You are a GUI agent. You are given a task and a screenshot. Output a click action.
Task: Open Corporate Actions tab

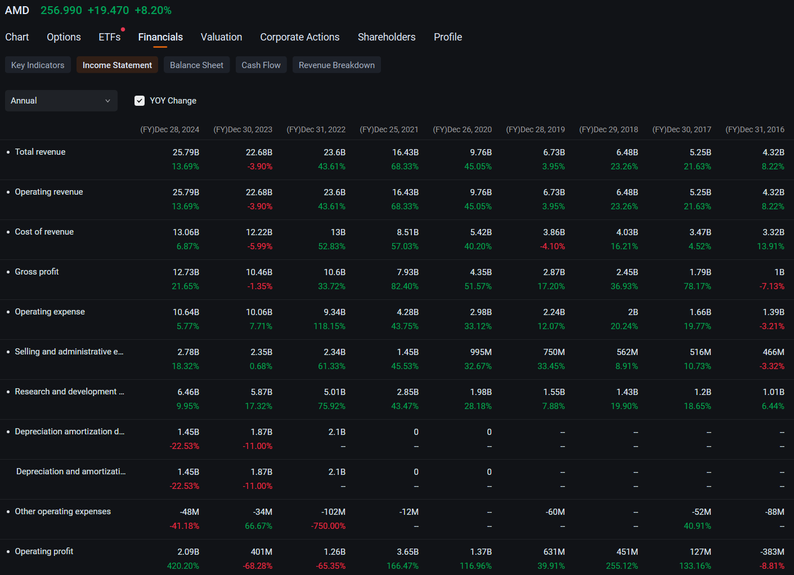tap(300, 37)
